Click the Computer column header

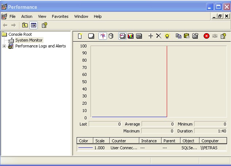[x=213, y=141]
